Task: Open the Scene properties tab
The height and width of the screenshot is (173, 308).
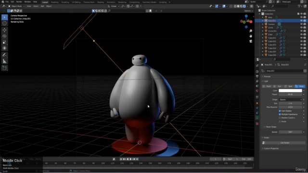Action: pos(257,86)
